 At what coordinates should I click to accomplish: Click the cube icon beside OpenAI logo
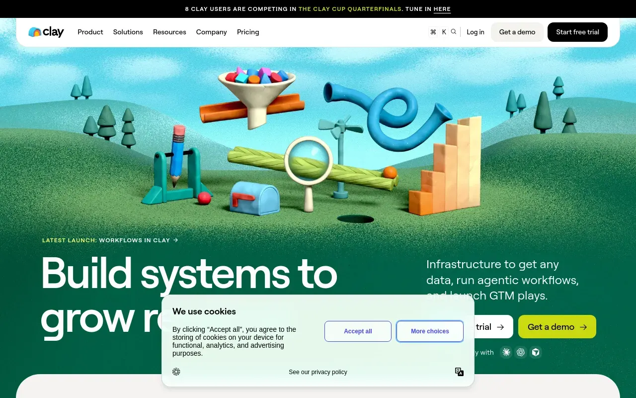point(536,352)
